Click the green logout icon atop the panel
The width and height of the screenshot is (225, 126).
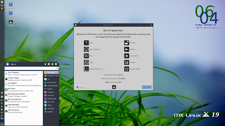coord(2,2)
